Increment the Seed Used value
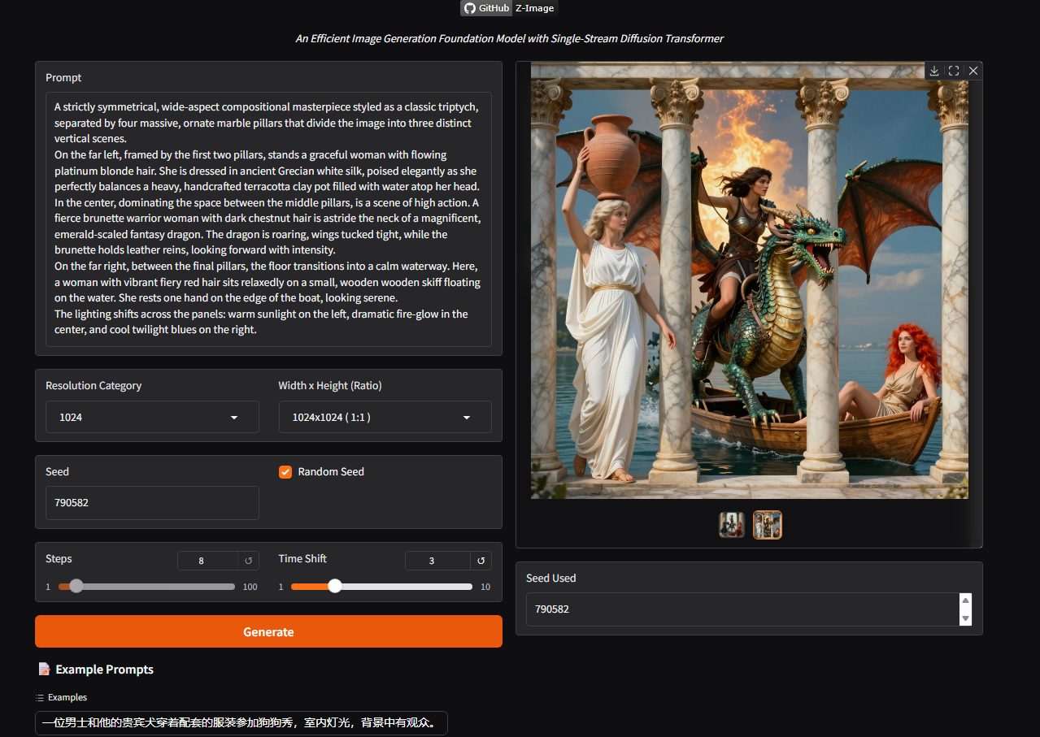This screenshot has width=1040, height=737. point(965,600)
